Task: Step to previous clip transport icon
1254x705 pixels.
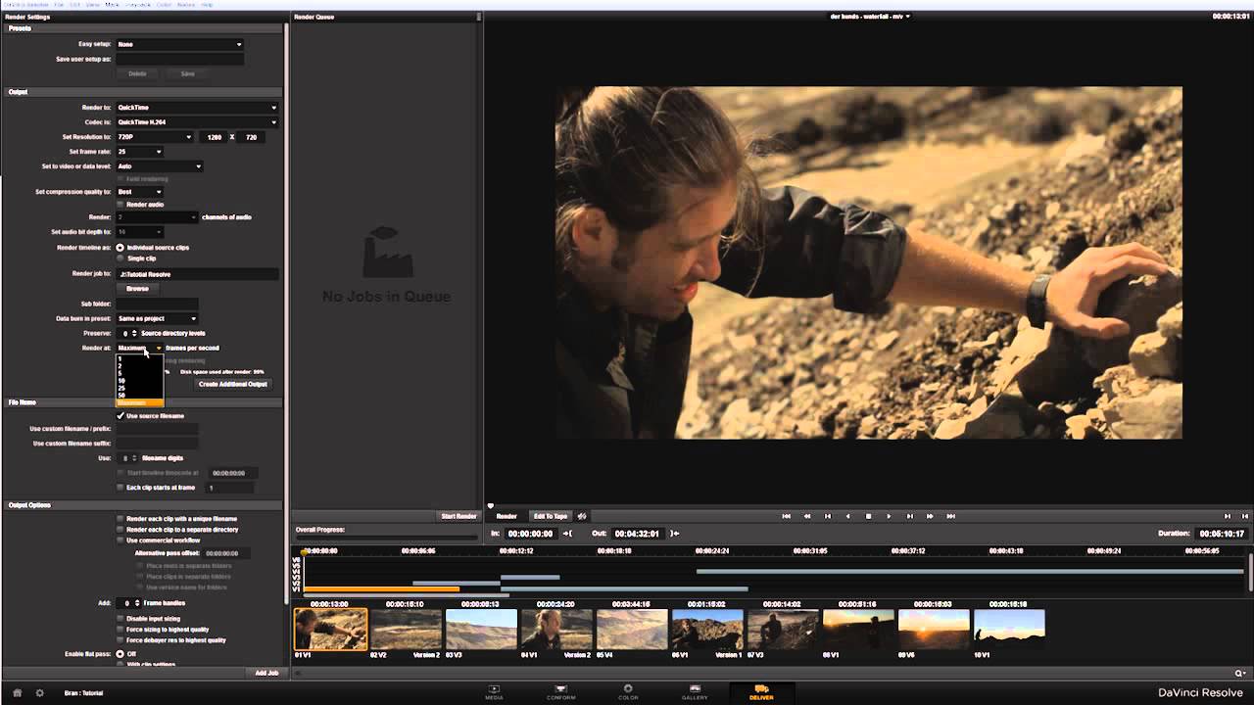Action: (827, 516)
